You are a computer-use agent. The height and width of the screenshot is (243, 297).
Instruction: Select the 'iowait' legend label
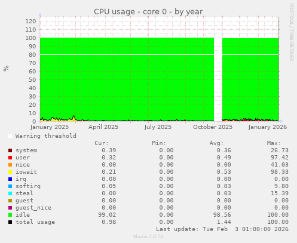point(26,172)
